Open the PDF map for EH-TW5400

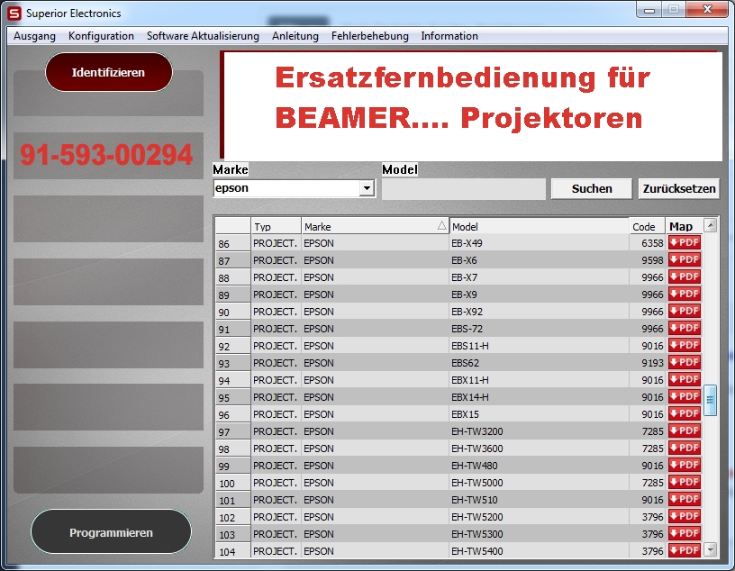tap(684, 551)
